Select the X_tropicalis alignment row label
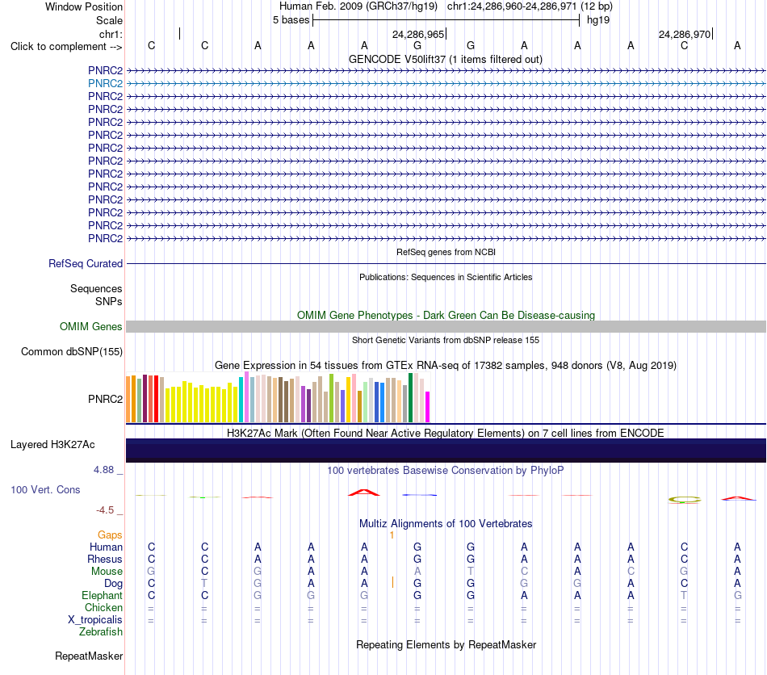This screenshot has width=767, height=675. [95, 620]
